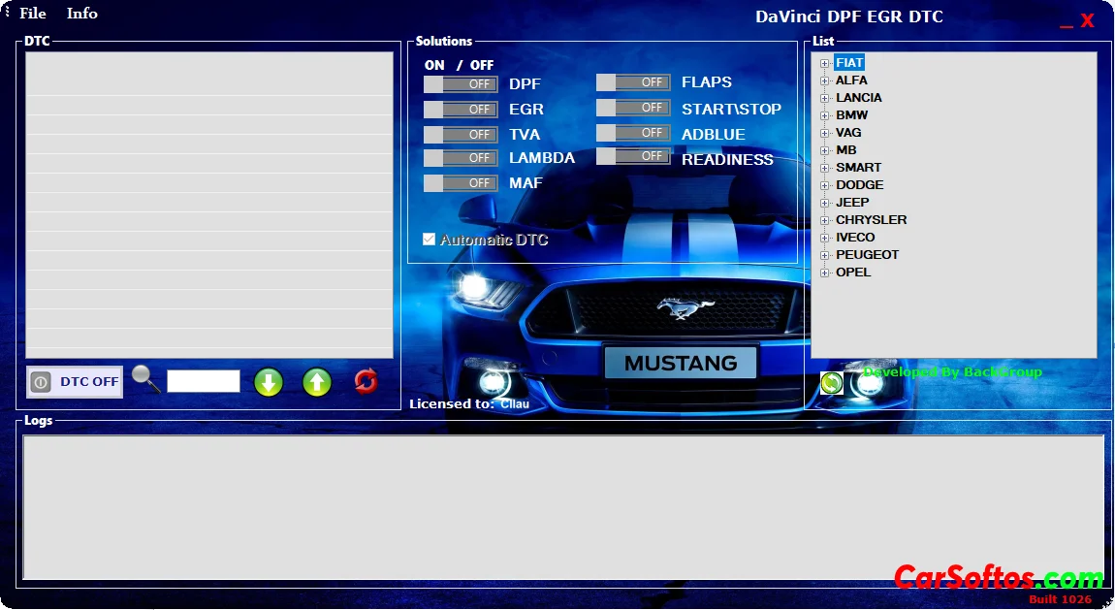1115x610 pixels.
Task: Click the DTC search input field
Action: 204,381
